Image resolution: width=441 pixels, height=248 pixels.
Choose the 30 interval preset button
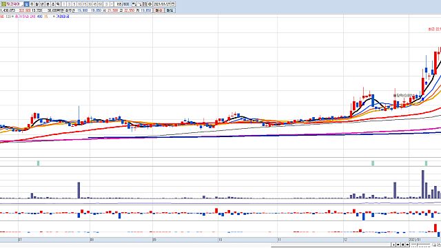90,4
